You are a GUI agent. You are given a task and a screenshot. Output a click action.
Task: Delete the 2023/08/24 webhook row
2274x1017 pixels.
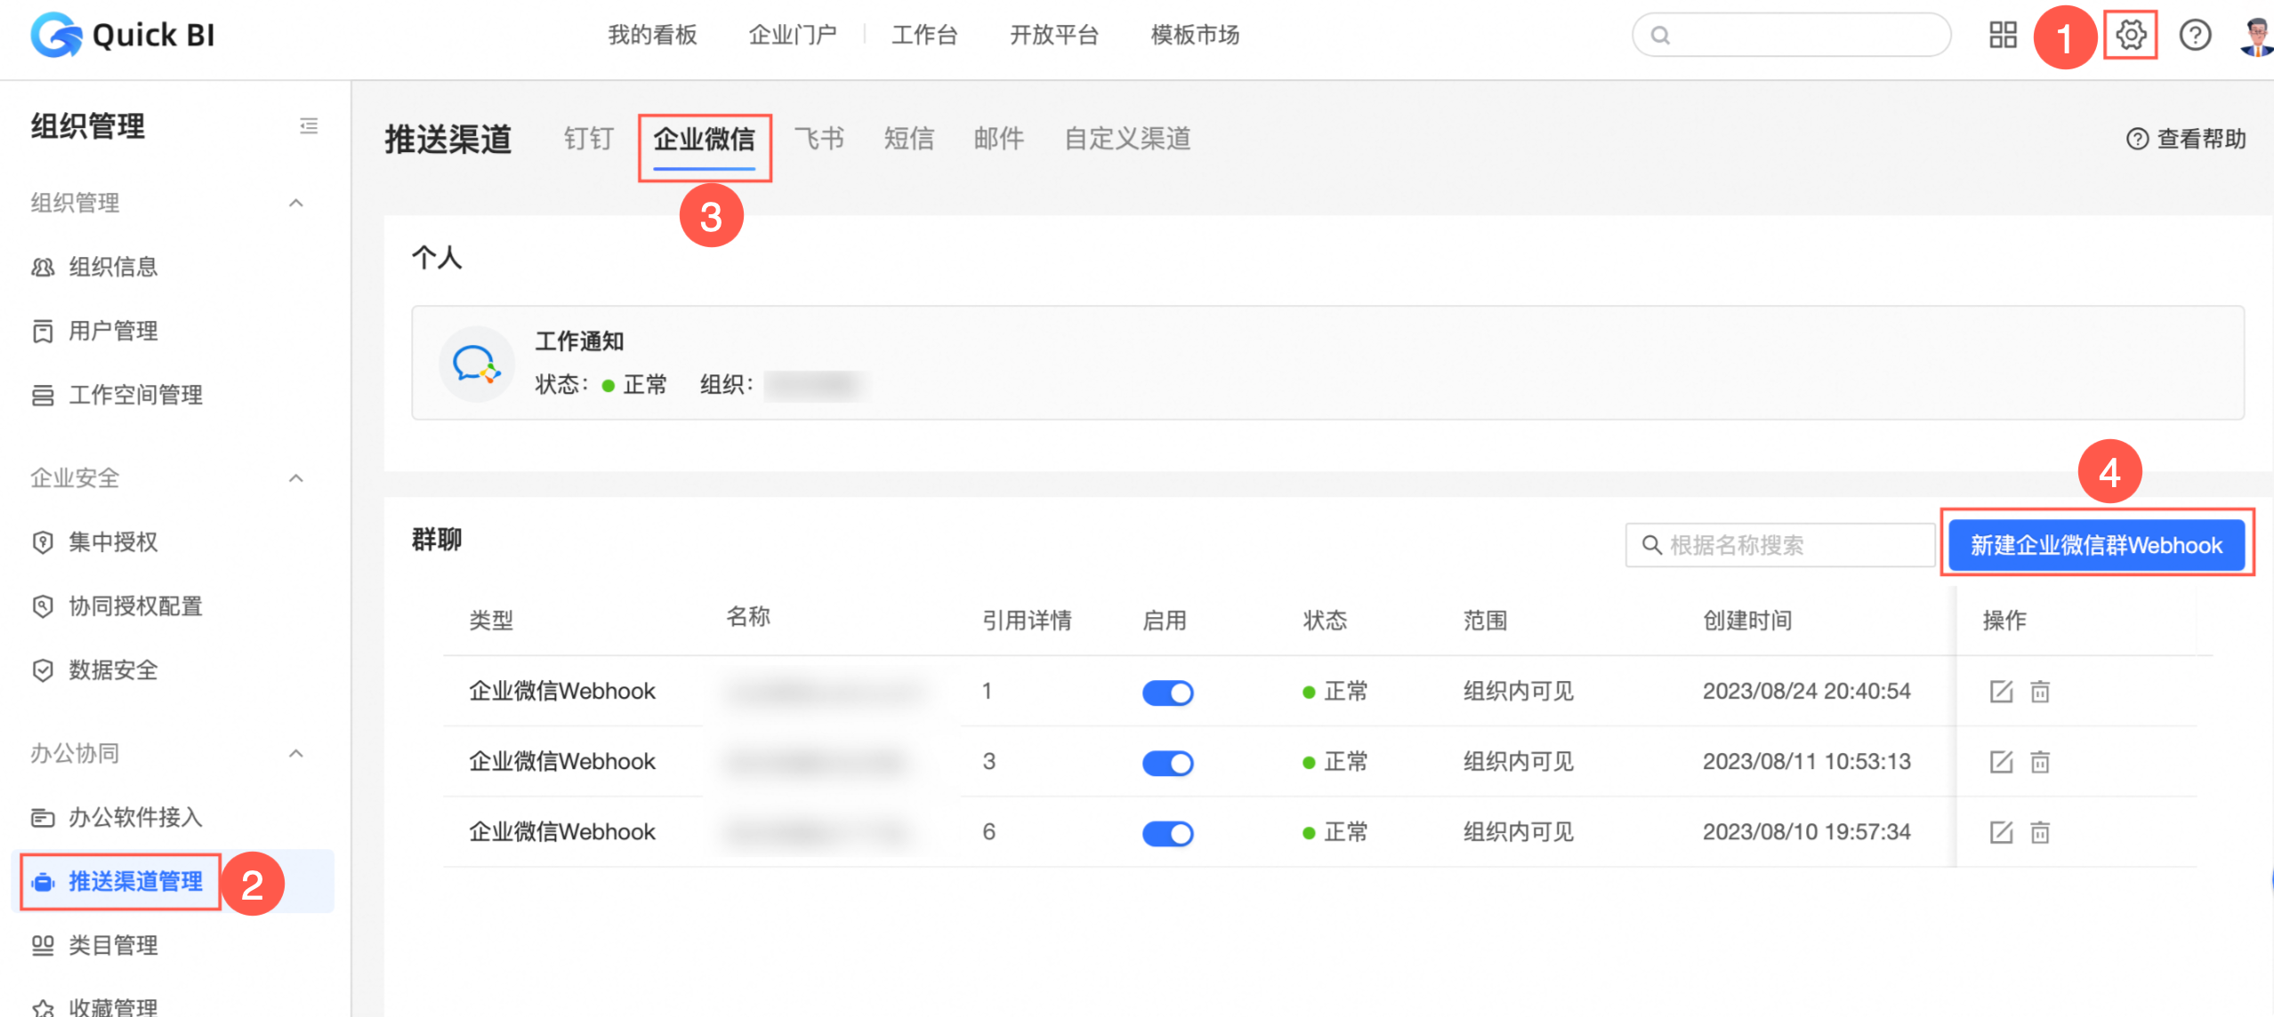[x=2040, y=692]
